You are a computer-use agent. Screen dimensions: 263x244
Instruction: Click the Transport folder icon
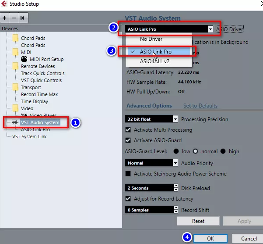pos(16,87)
